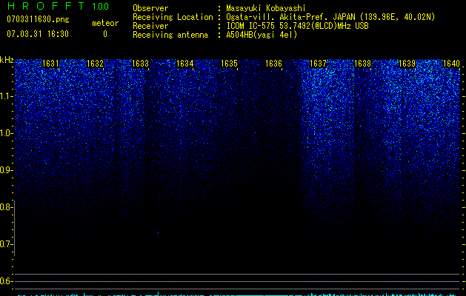Click the Observer field label
466x296 pixels.
tap(150, 8)
